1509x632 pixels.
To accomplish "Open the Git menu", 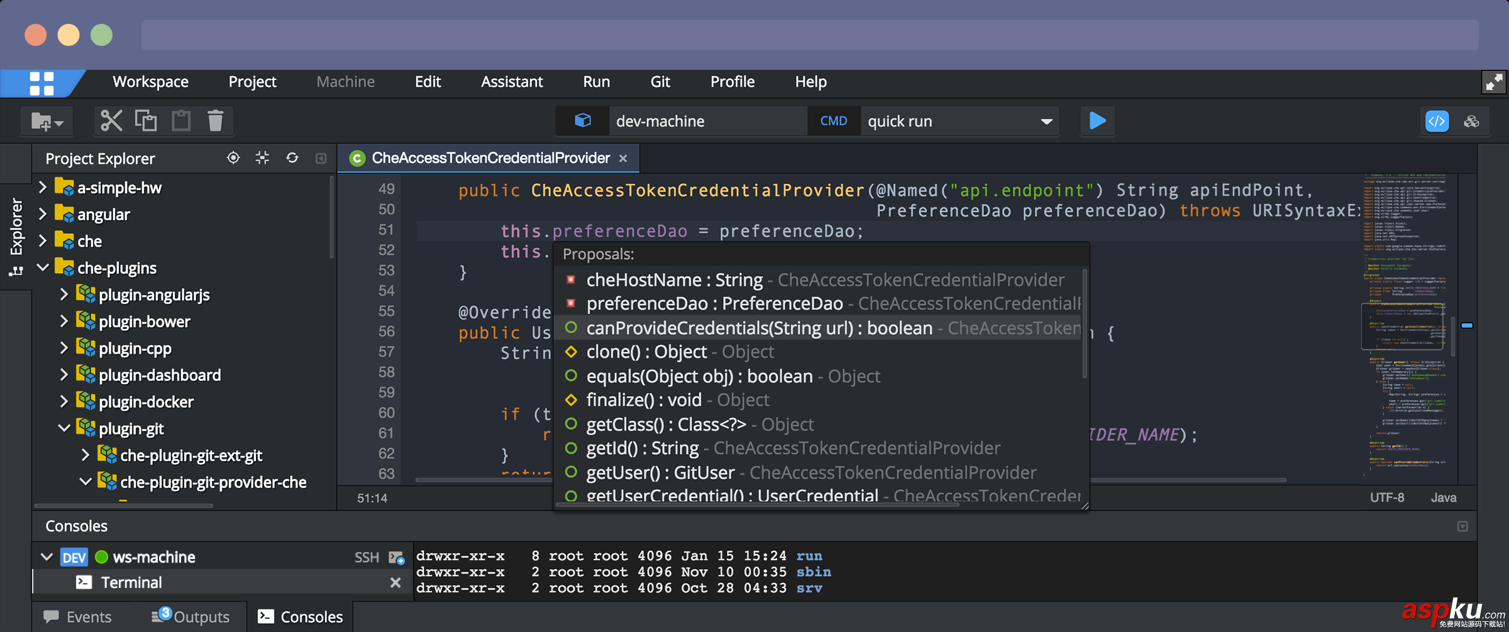I will tap(660, 82).
